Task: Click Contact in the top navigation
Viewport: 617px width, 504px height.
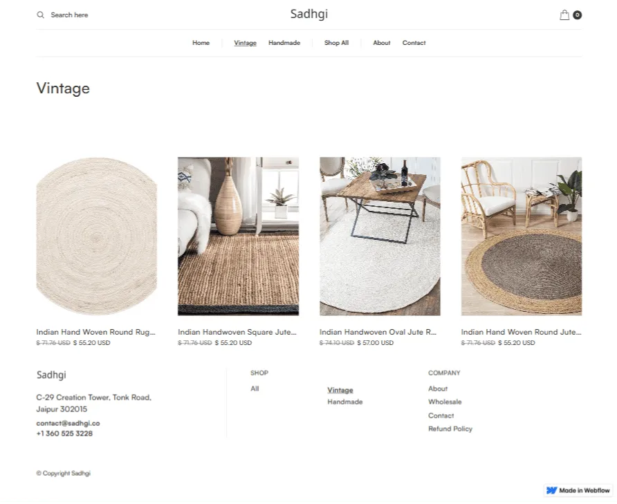Action: [414, 43]
